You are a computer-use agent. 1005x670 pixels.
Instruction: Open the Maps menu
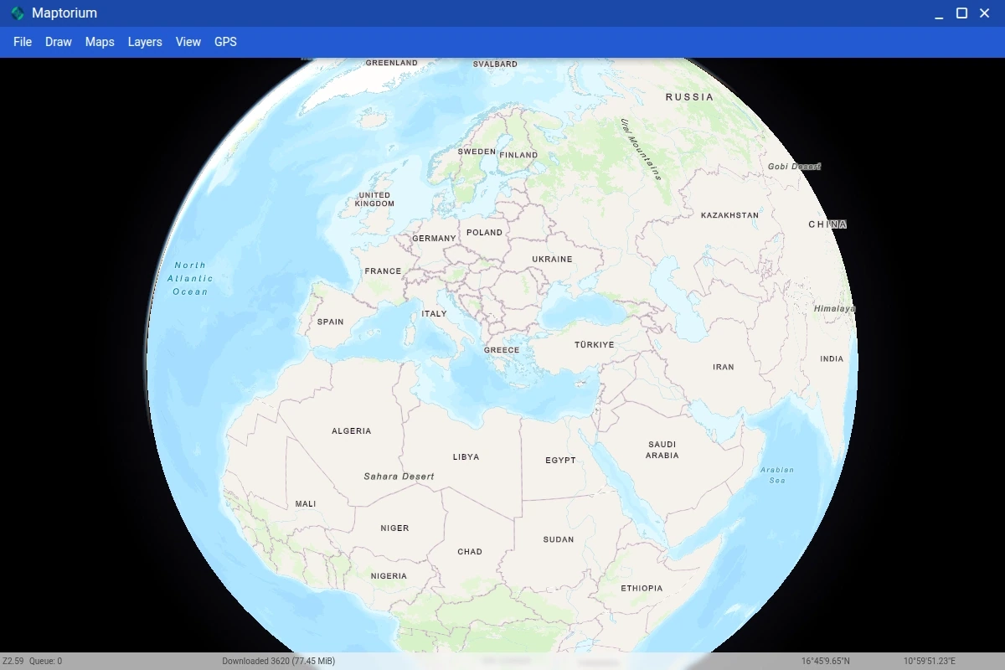(x=100, y=42)
